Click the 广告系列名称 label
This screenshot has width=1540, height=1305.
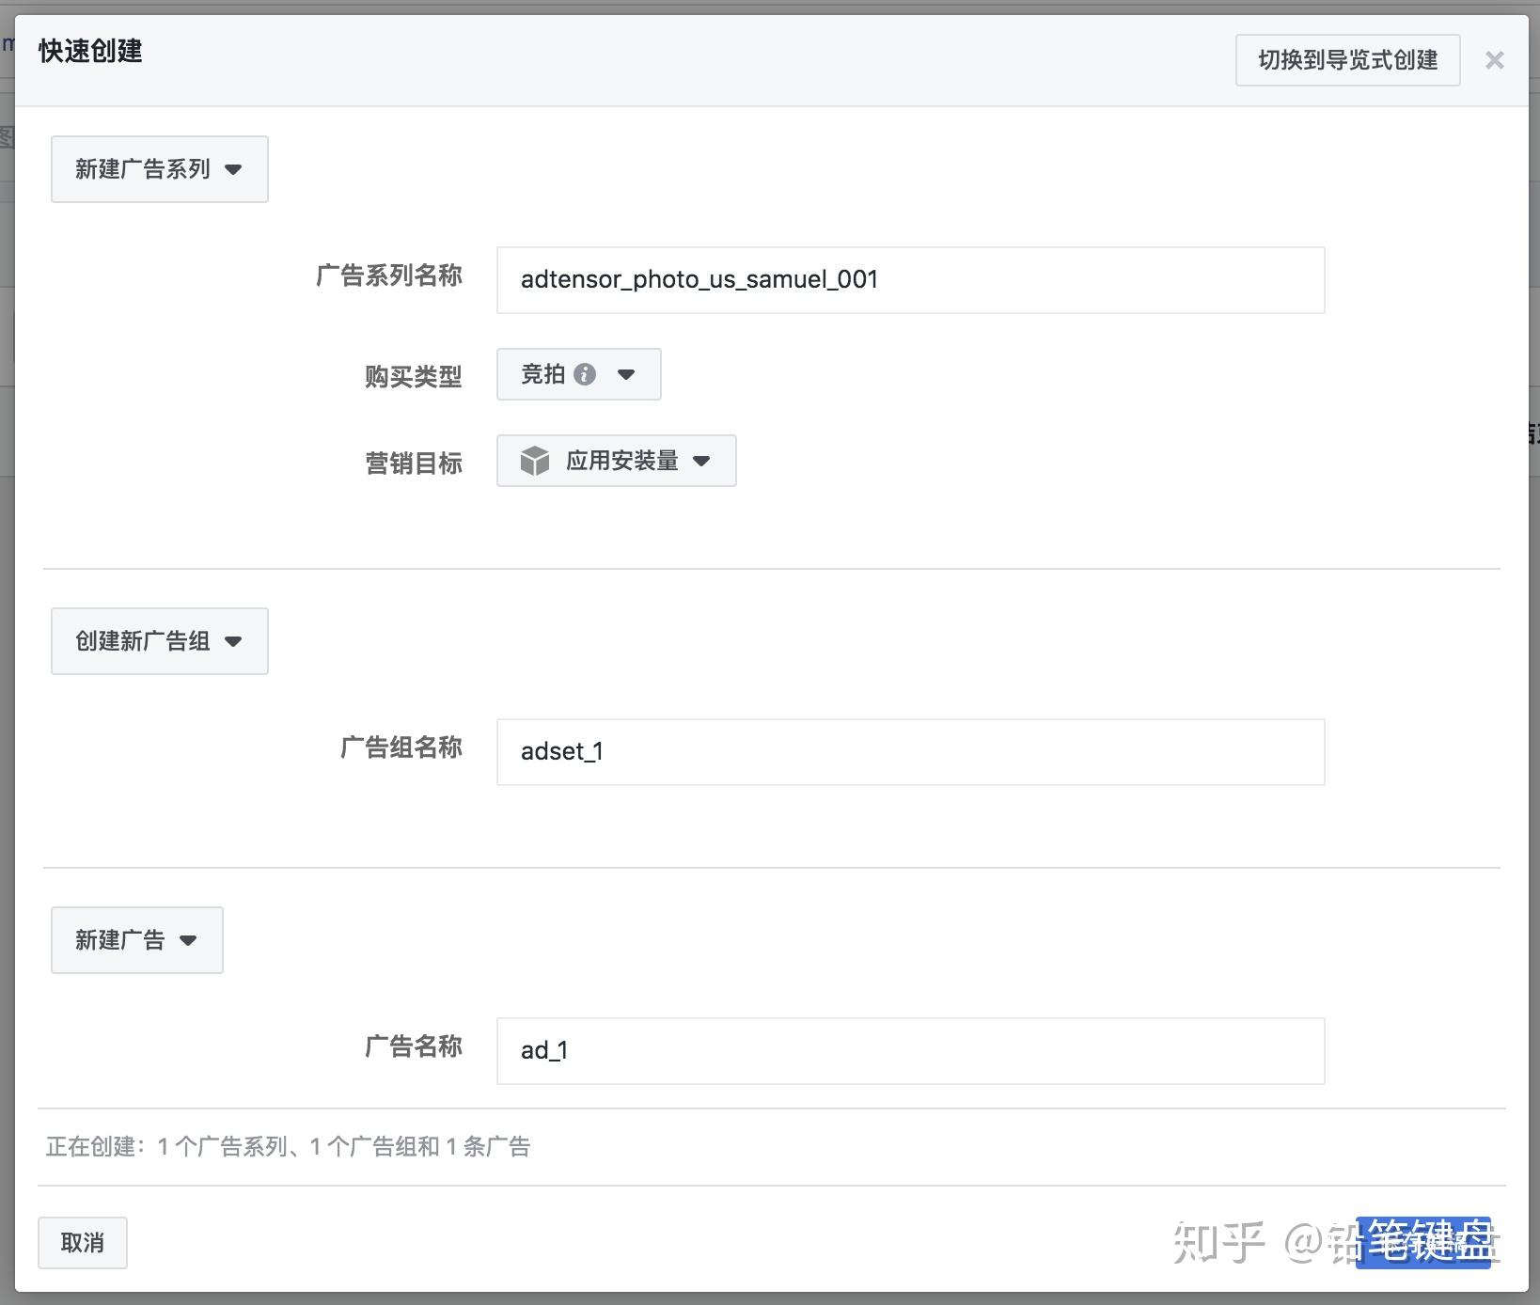(x=389, y=275)
